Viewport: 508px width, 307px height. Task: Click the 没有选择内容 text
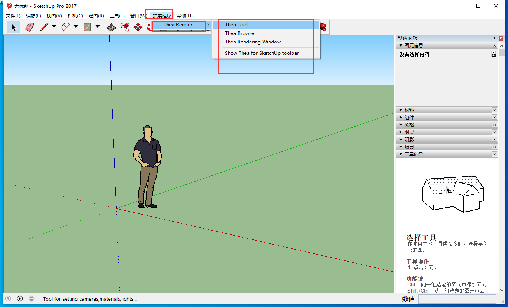(x=414, y=54)
